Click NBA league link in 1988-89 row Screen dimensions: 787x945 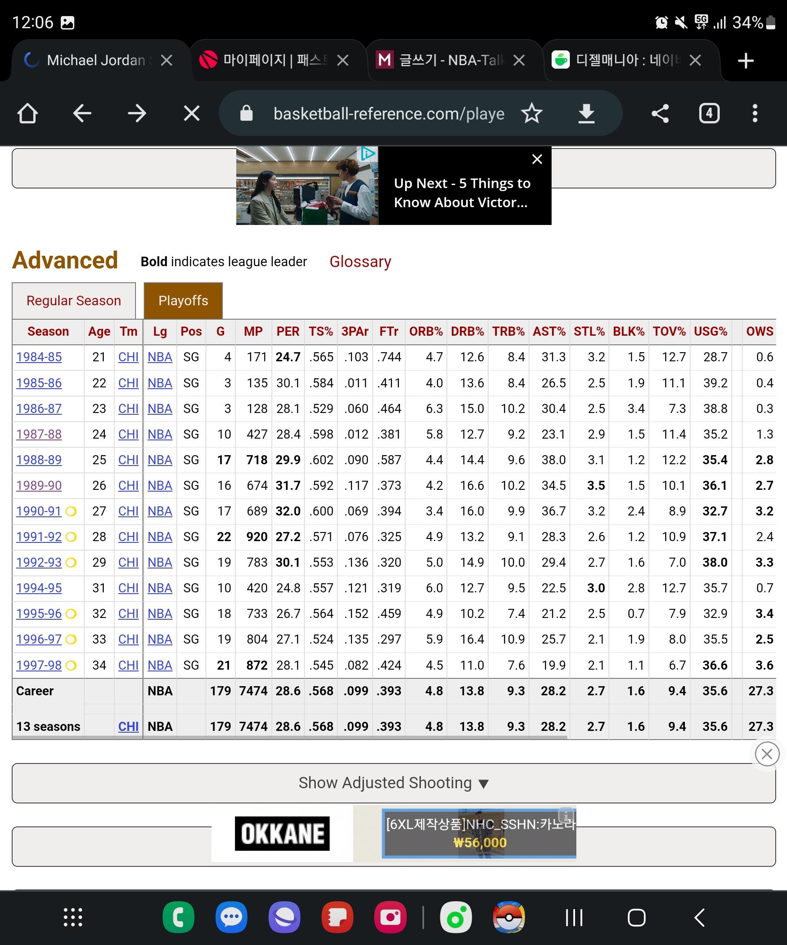pos(160,460)
